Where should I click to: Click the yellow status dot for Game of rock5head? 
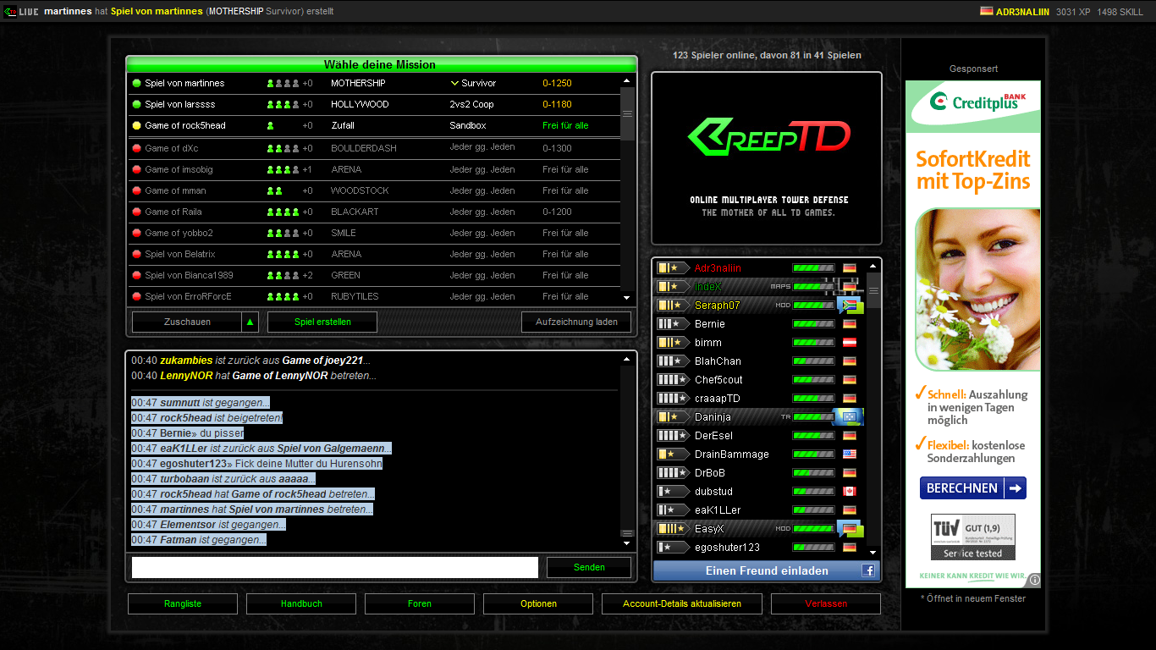(x=136, y=125)
